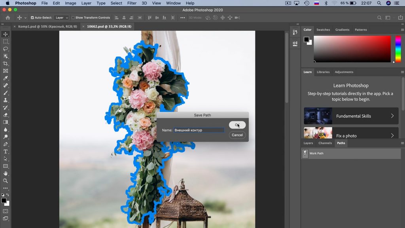Cancel the Save Path dialog
The width and height of the screenshot is (405, 228).
pyautogui.click(x=237, y=135)
